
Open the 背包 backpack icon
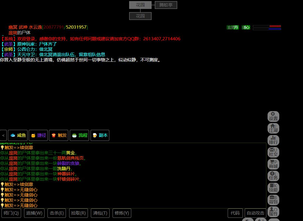tap(273, 200)
